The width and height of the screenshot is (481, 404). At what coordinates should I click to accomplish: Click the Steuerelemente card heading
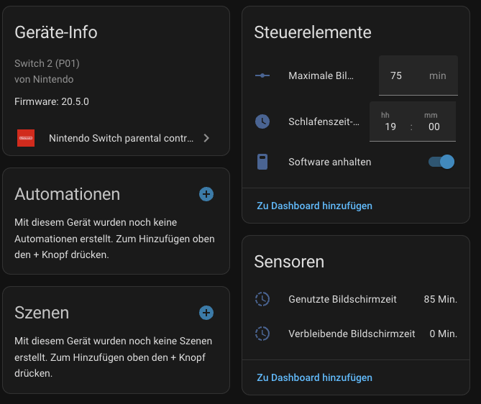click(x=313, y=32)
